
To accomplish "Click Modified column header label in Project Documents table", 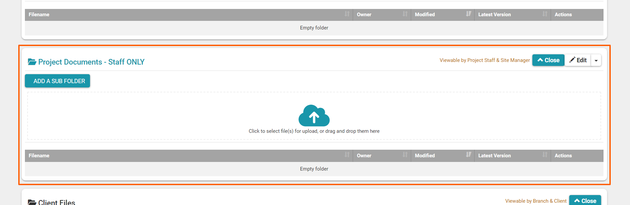I will tap(425, 156).
